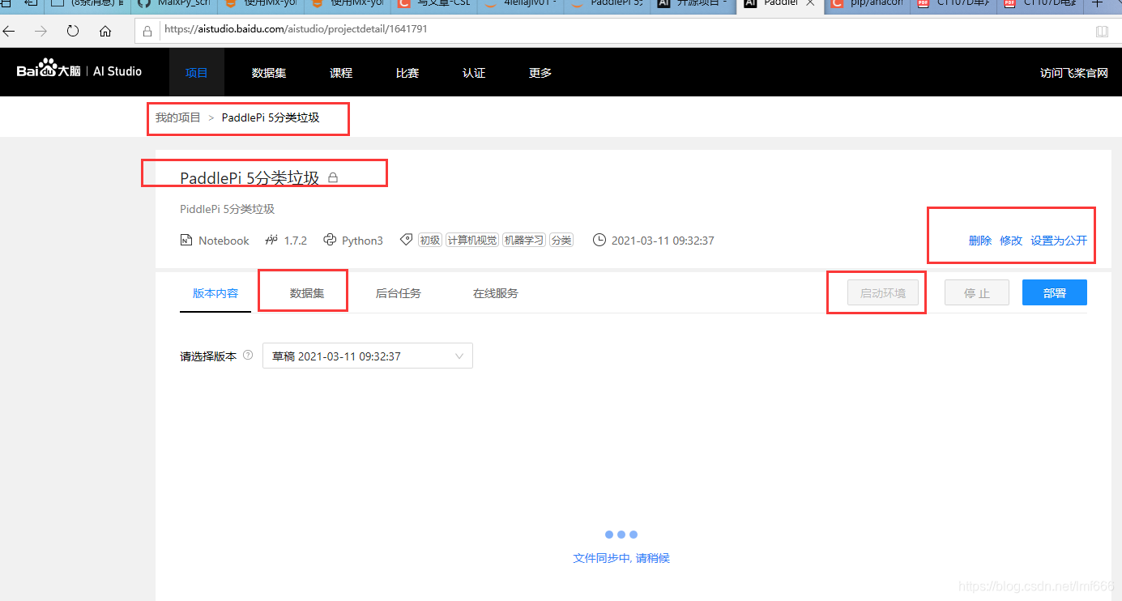Click the browser forward arrow
1122x601 pixels.
coord(41,31)
